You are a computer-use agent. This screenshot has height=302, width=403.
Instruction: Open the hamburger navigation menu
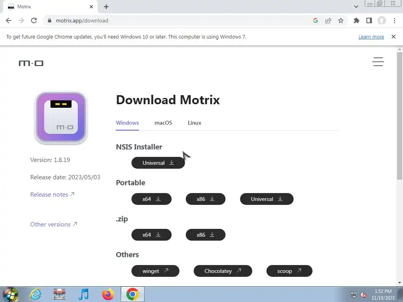[378, 62]
